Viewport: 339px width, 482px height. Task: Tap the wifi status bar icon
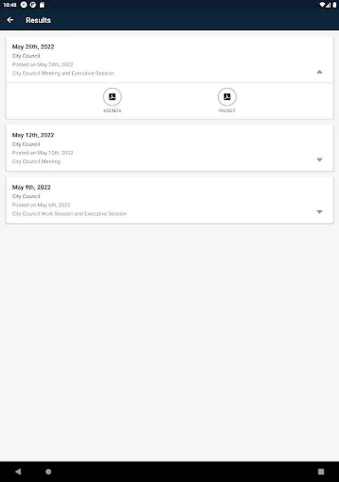(322, 4)
